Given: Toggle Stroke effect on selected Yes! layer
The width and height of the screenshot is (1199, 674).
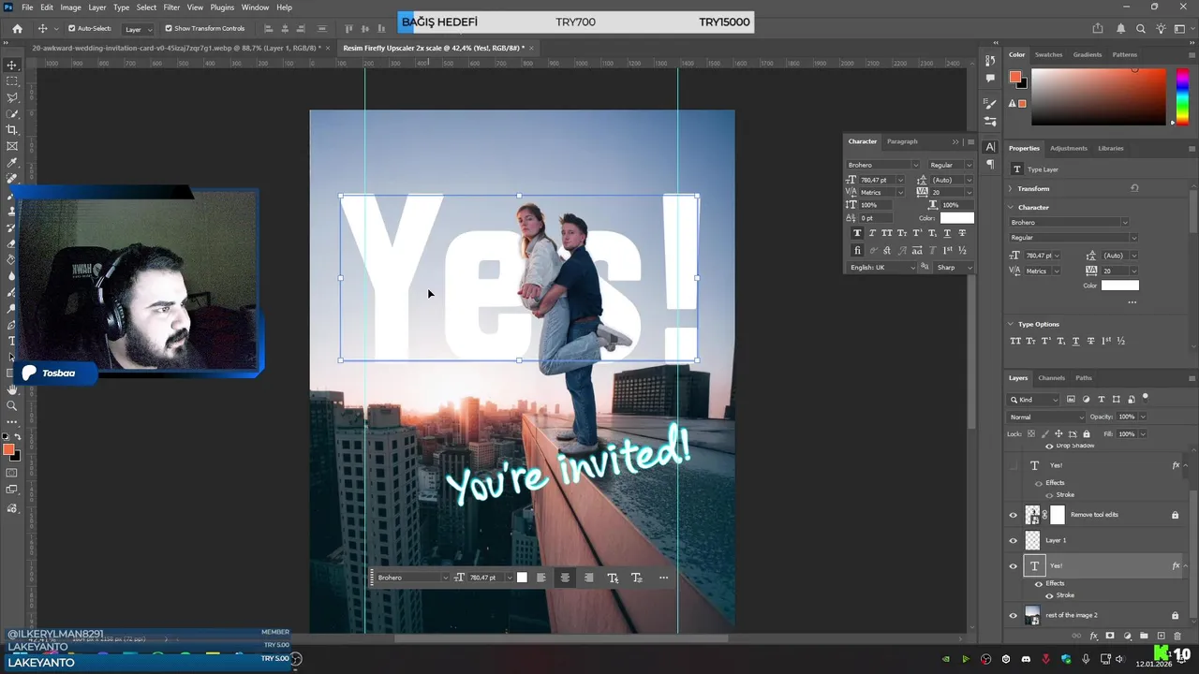Looking at the screenshot, I should (1049, 595).
